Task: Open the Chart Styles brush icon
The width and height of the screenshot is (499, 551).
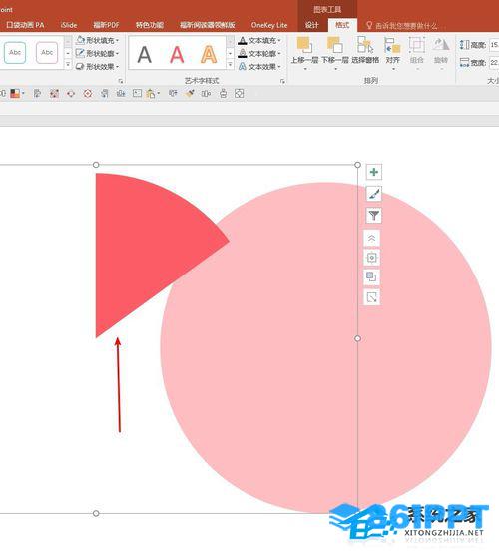Action: 373,194
